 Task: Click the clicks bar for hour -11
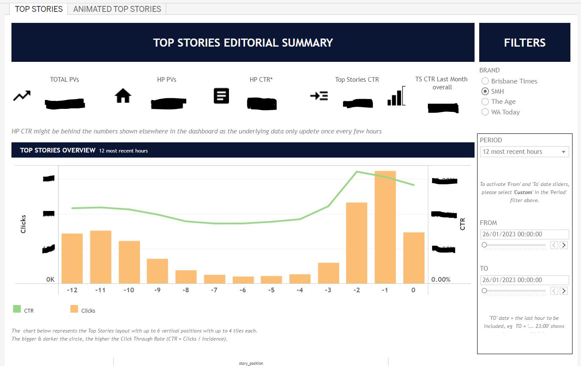click(x=101, y=257)
